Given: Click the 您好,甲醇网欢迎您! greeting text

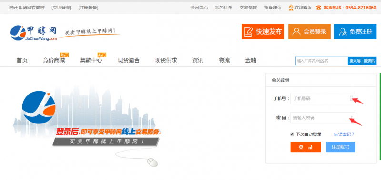Looking at the screenshot, I should pos(27,8).
